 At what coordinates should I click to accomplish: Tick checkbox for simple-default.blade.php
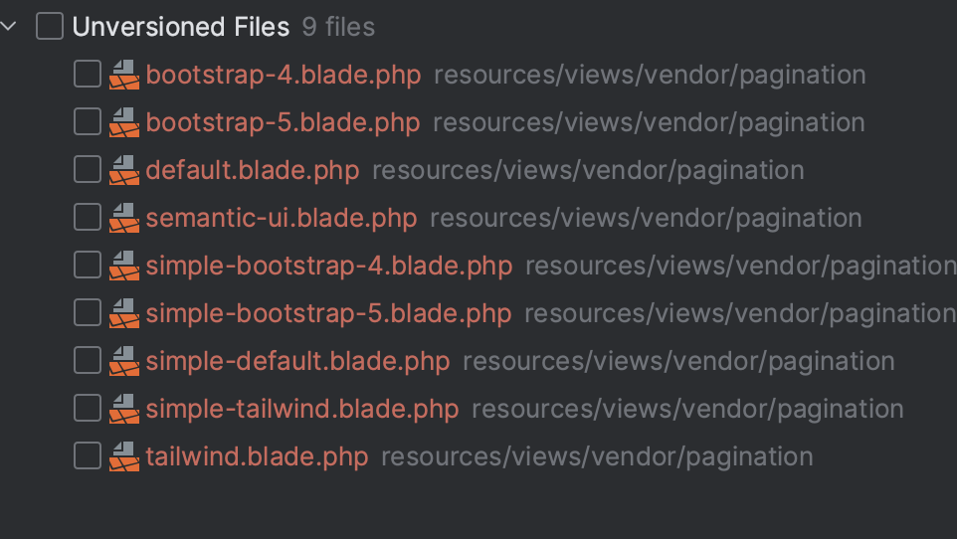(x=88, y=360)
